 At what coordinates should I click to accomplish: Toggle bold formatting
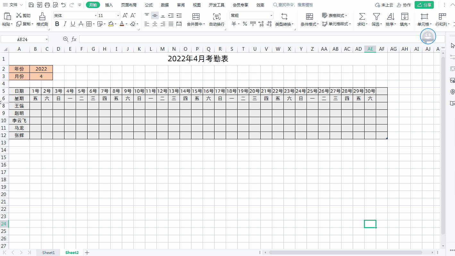(x=57, y=24)
